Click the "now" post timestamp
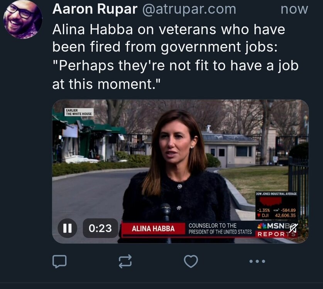This screenshot has width=323, height=289. click(x=294, y=9)
